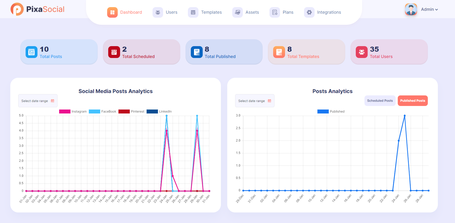455x223 pixels.
Task: Click the PixaSocial logo
Action: [x=37, y=9]
